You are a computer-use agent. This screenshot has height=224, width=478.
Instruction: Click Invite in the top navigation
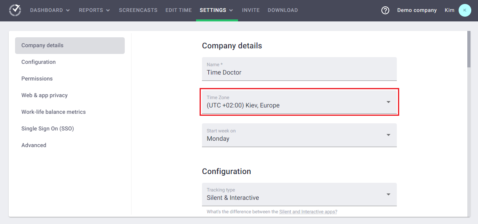tap(251, 10)
